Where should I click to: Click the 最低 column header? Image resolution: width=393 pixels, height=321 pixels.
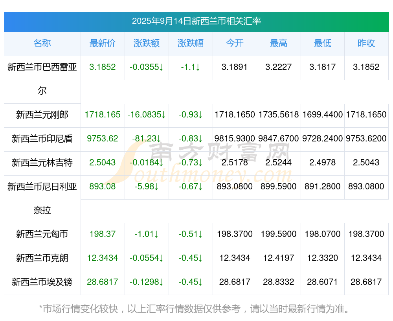[323, 43]
